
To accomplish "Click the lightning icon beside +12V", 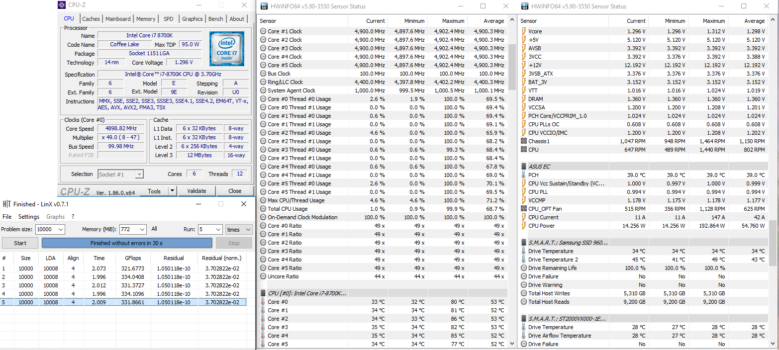I will tap(523, 65).
